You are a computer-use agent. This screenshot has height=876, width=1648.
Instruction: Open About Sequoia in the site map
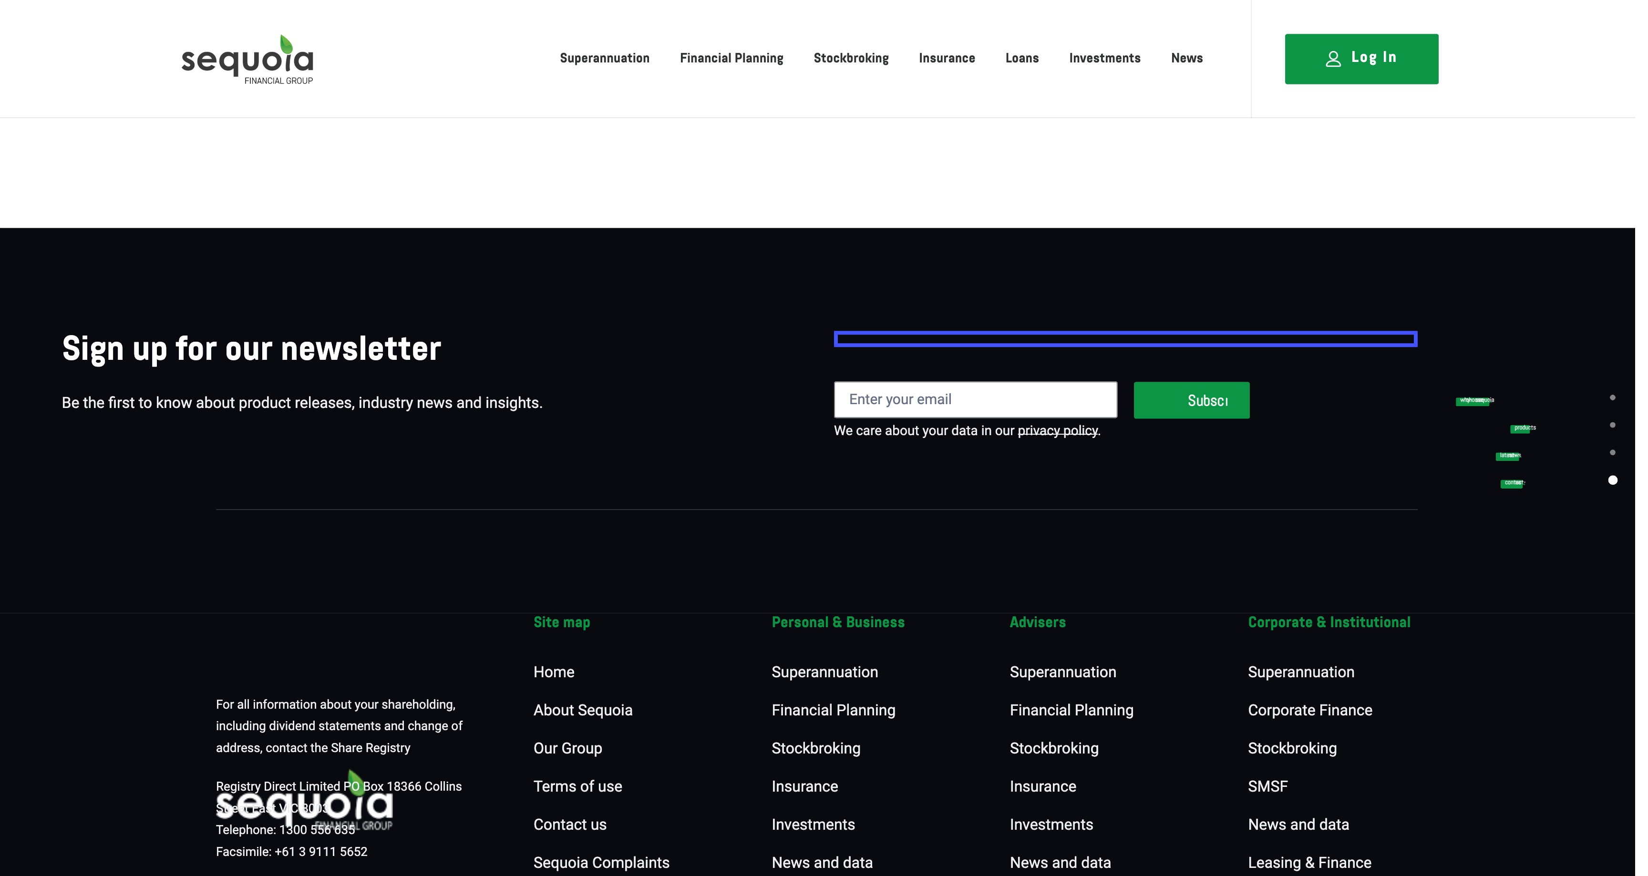pos(582,711)
